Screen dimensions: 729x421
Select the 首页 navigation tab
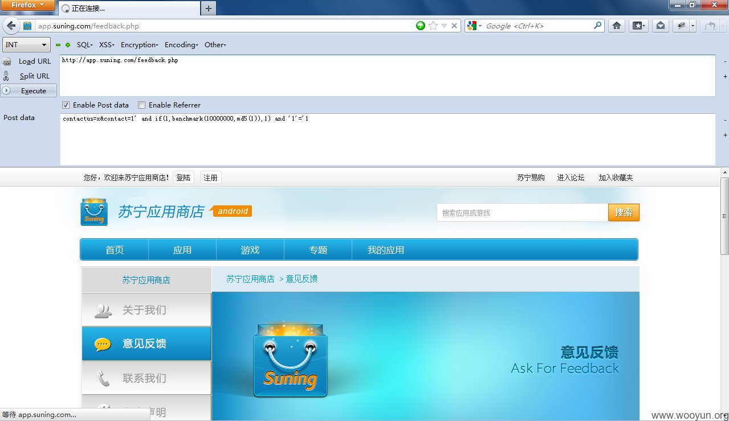(115, 250)
